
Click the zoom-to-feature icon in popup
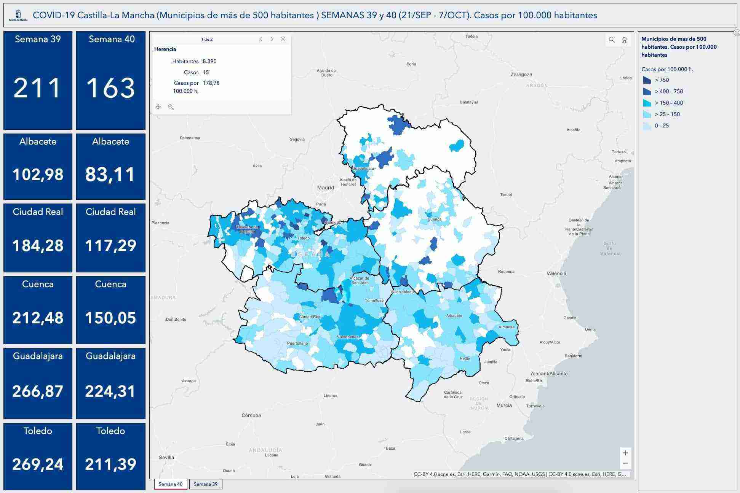coord(171,107)
